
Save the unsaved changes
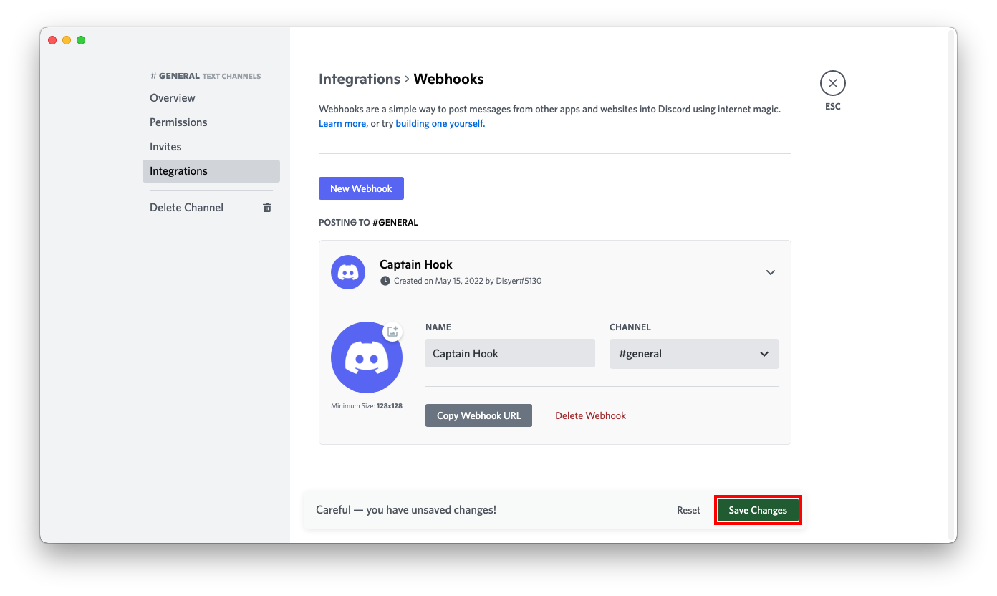[x=757, y=509]
